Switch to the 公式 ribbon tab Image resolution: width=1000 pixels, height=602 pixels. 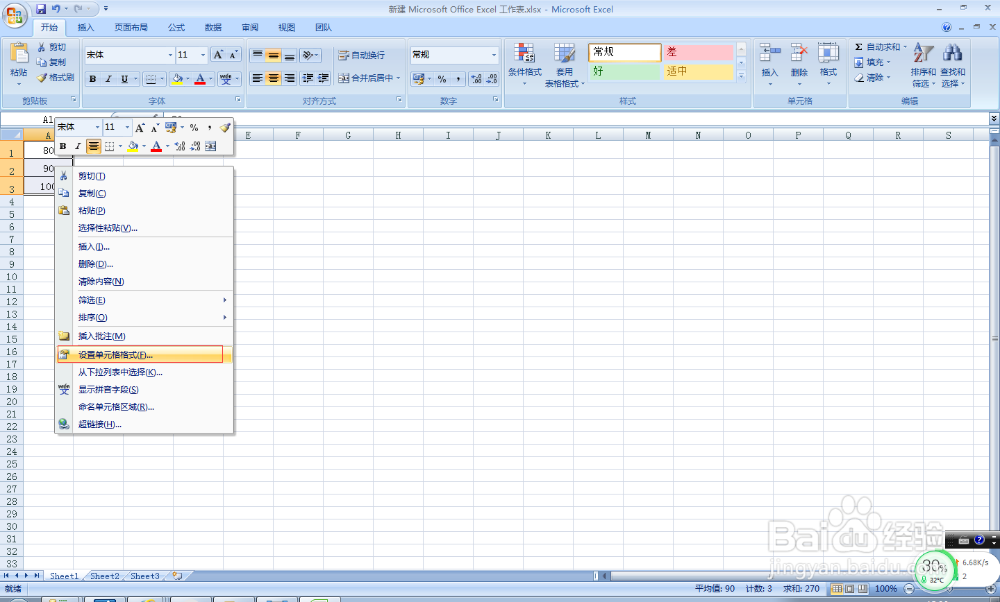(x=176, y=28)
